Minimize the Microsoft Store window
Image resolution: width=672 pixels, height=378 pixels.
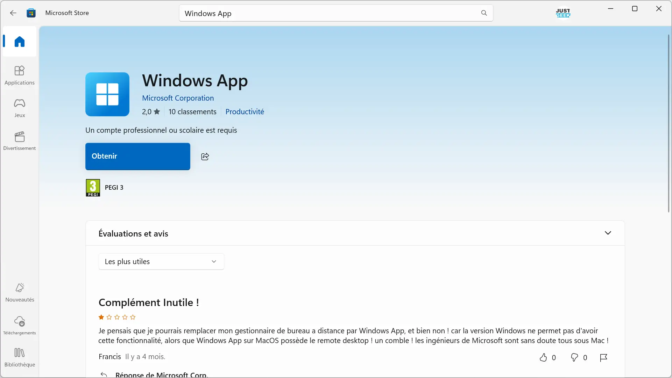click(611, 9)
